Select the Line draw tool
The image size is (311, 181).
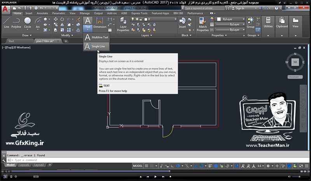pyautogui.click(x=6, y=22)
